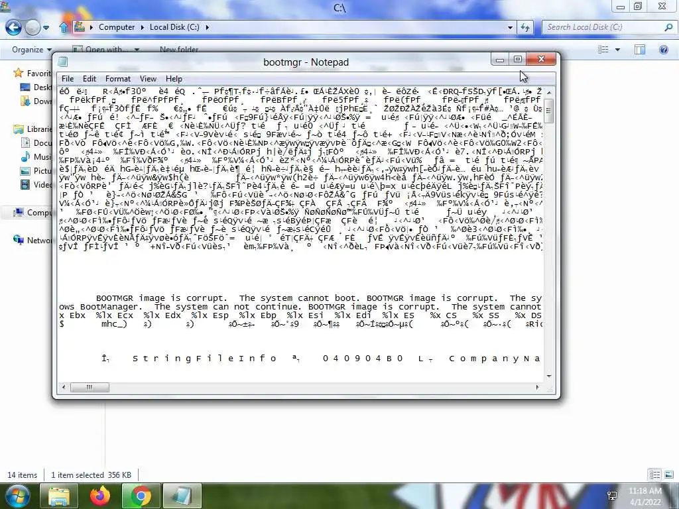This screenshot has height=509, width=679.
Task: Click vertical scrollbar down arrow in Notepad
Action: point(548,376)
